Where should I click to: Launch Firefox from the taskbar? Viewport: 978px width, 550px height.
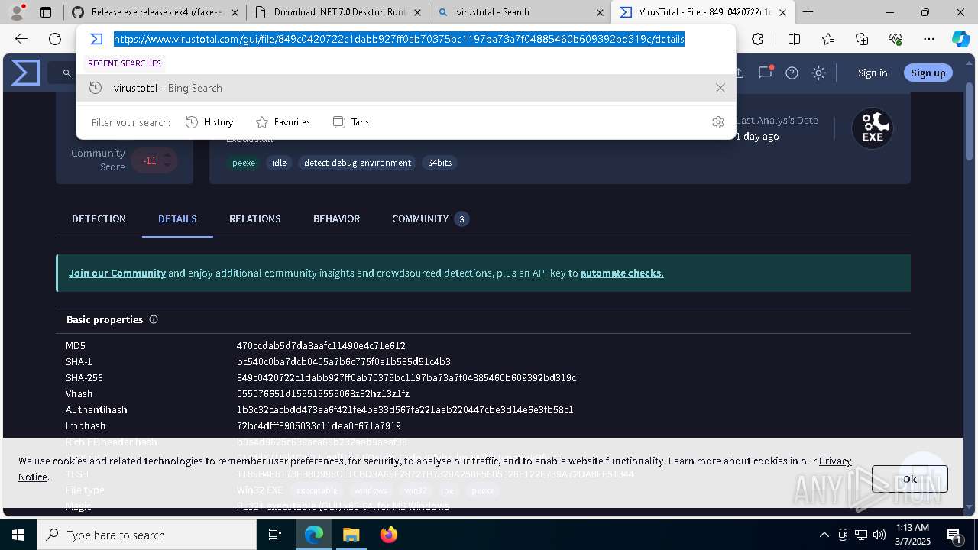(389, 535)
